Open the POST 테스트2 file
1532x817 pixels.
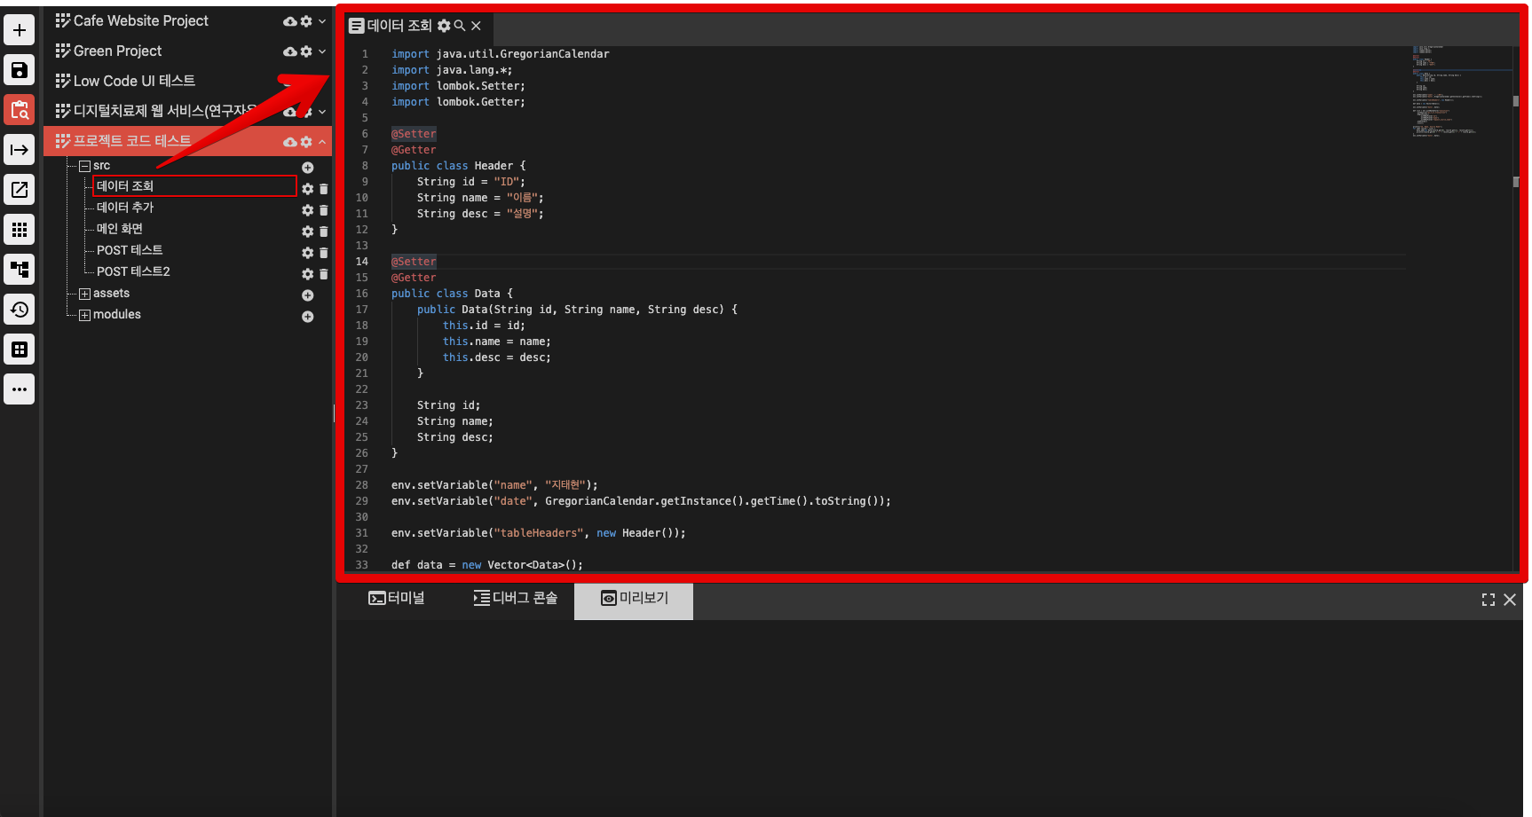click(133, 271)
